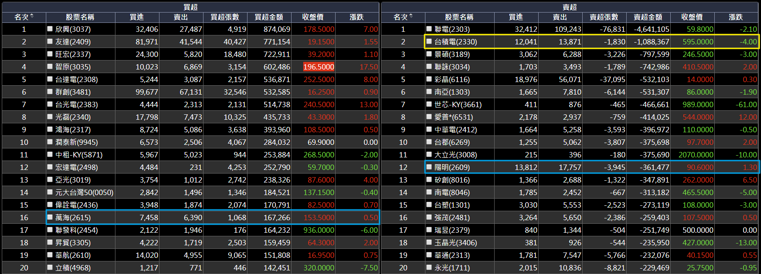Screen dimensions: 761x274
Task: Click 買超張數 column header
Action: (225, 17)
